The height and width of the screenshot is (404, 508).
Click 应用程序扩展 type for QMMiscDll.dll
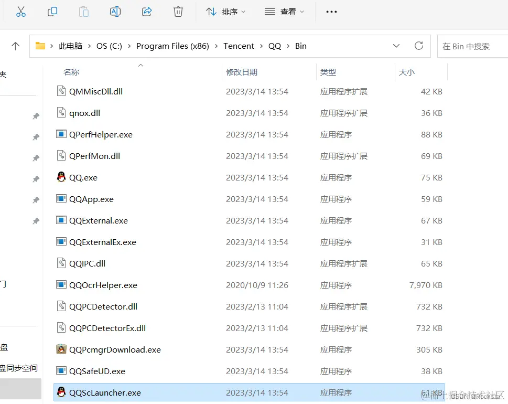[x=344, y=91]
